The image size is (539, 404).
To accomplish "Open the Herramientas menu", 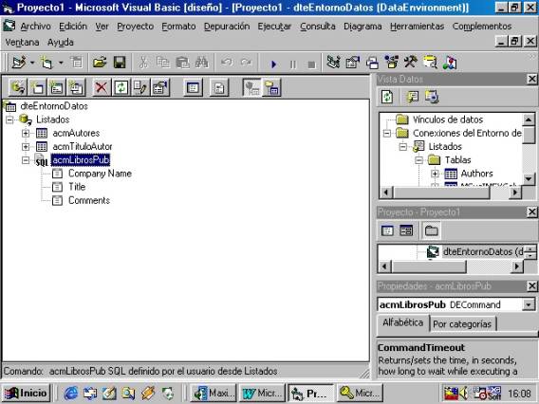I will coord(417,27).
